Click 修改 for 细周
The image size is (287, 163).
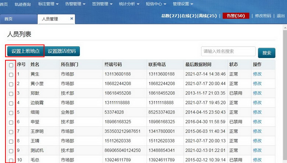tap(257, 112)
